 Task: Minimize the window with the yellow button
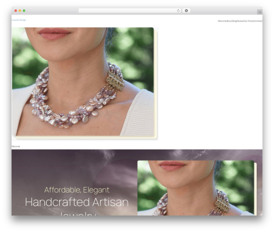click(20, 10)
